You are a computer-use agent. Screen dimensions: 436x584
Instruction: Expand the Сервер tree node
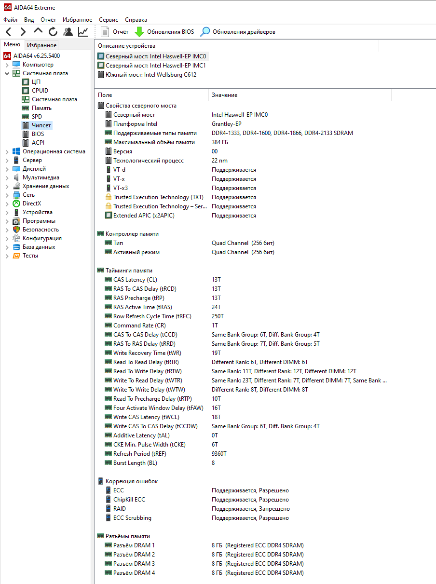click(x=7, y=160)
